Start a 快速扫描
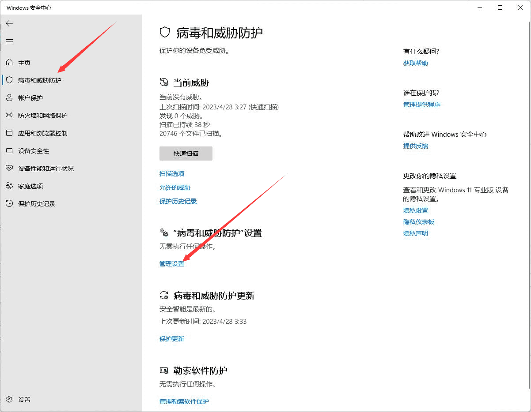 tap(186, 154)
